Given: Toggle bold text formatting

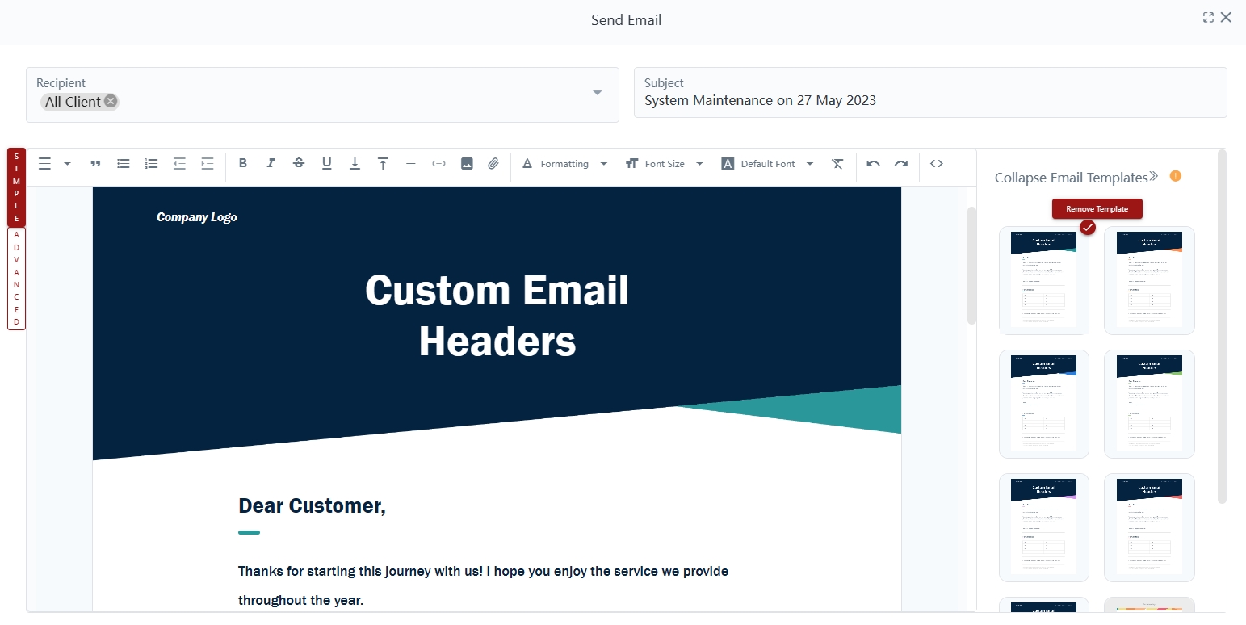Looking at the screenshot, I should pyautogui.click(x=242, y=163).
